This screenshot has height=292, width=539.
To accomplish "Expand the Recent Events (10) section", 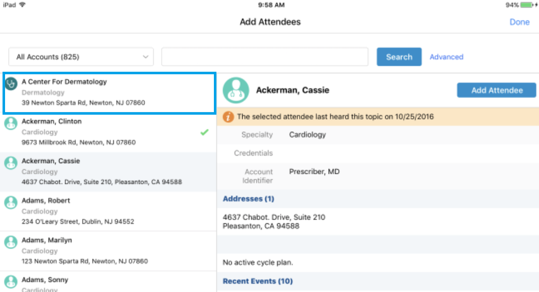I will (x=258, y=281).
